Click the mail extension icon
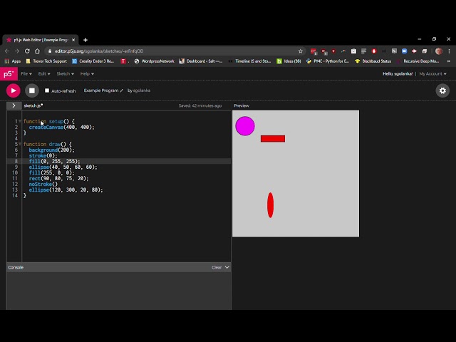This screenshot has width=456, height=342. pos(353,51)
